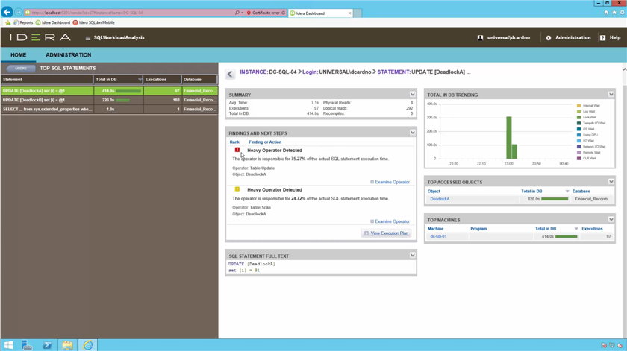Click the Certificate error warning
Image resolution: width=627 pixels, height=351 pixels.
click(263, 13)
